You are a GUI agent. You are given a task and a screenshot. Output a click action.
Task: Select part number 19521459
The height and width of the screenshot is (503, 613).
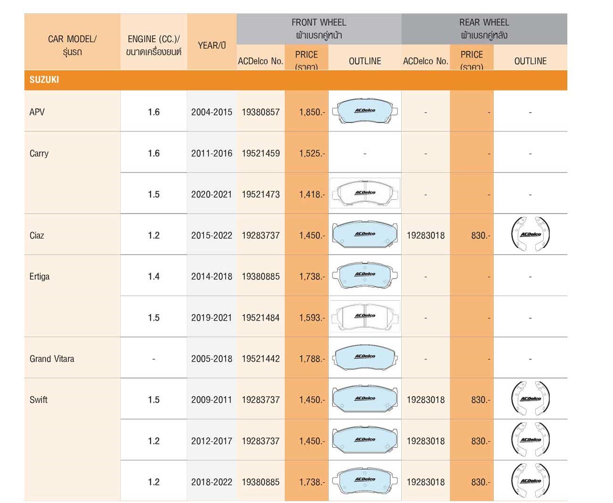pyautogui.click(x=261, y=153)
